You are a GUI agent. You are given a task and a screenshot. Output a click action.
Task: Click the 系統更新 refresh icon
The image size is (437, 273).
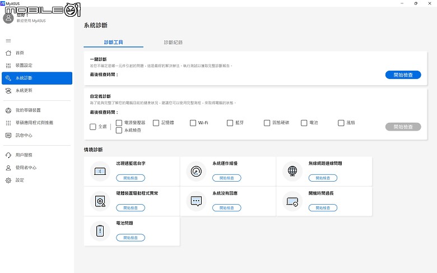pyautogui.click(x=8, y=91)
